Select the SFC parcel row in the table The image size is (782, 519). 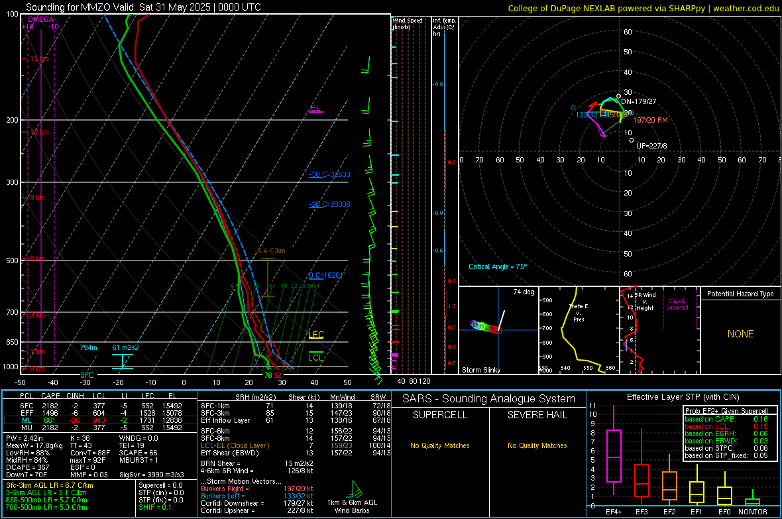pos(101,406)
